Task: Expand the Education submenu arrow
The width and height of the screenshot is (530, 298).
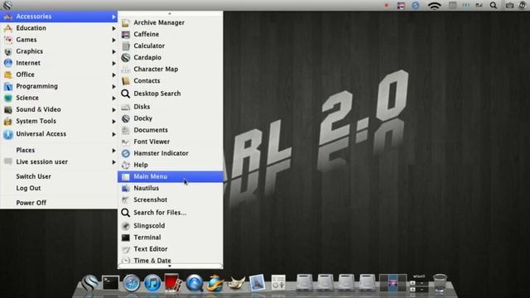Action: coord(113,28)
